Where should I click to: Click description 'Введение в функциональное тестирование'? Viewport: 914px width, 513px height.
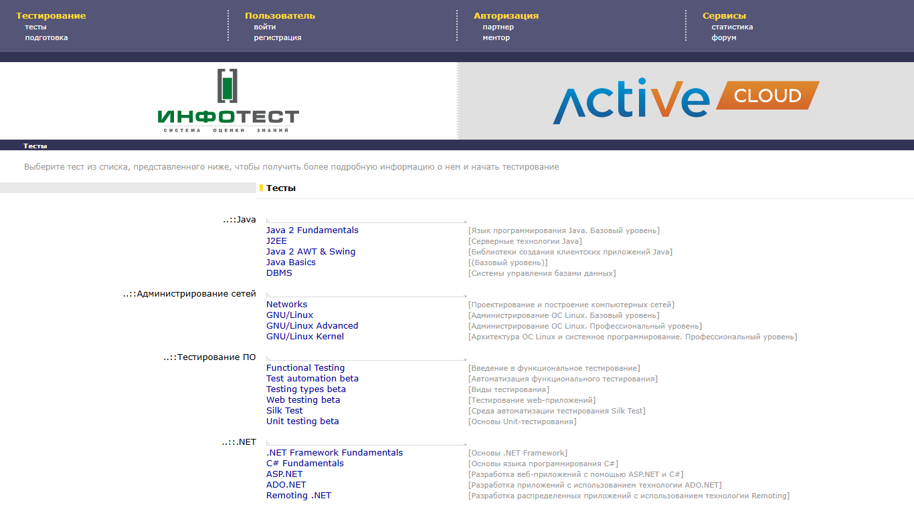554,369
